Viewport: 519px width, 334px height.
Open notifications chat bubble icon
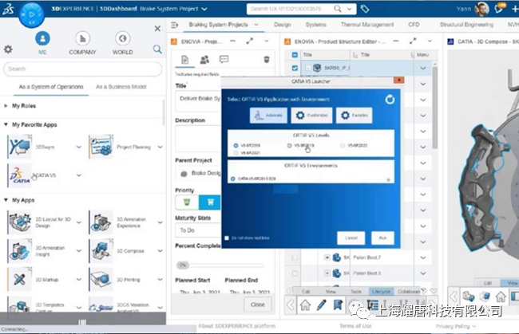click(499, 9)
